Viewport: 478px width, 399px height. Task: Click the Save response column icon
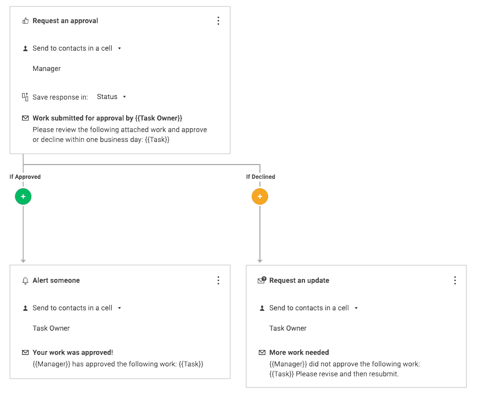point(25,97)
